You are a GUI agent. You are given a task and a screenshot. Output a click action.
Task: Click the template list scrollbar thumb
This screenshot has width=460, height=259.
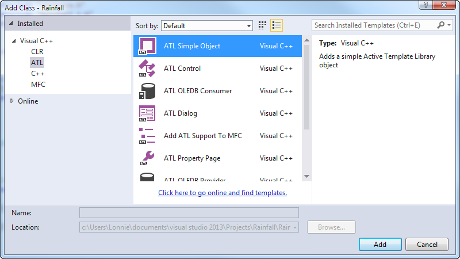point(307,87)
